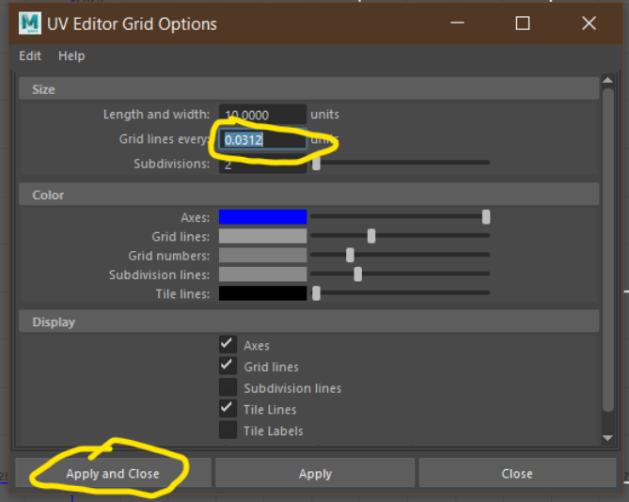
Task: Collapse the Display section header
Action: pyautogui.click(x=308, y=322)
